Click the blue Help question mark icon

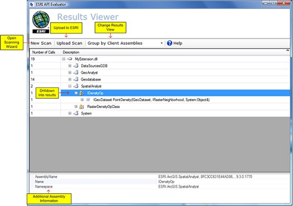pyautogui.click(x=170, y=43)
